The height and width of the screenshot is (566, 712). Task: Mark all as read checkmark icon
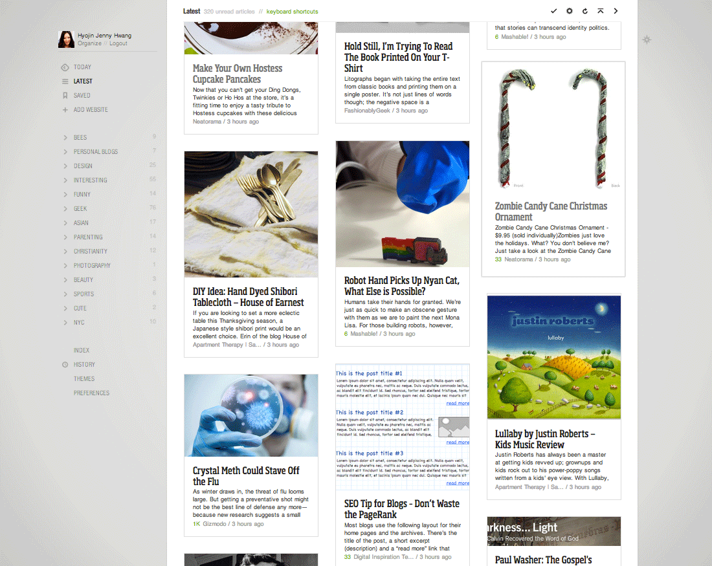[553, 11]
